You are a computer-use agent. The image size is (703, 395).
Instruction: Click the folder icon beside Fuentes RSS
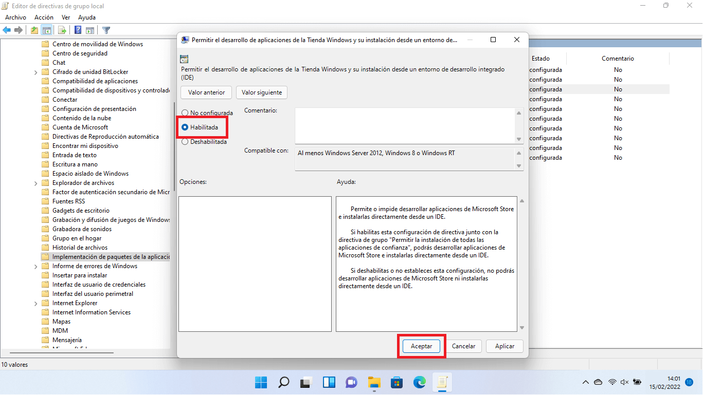[x=45, y=201]
